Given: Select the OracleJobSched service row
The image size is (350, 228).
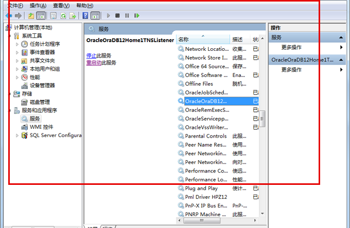Looking at the screenshot, I should click(206, 92).
